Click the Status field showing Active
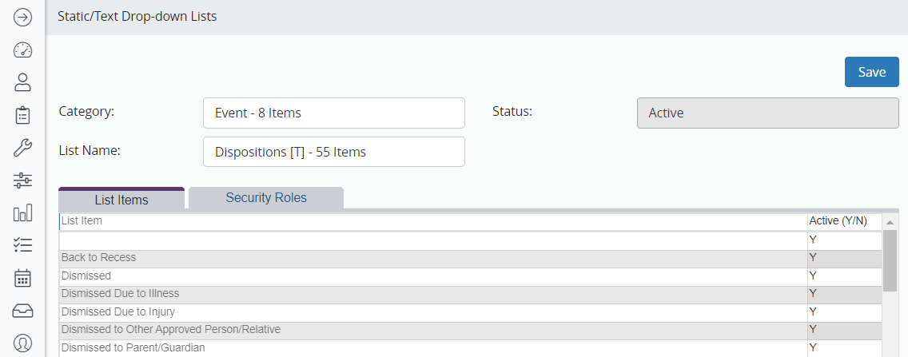 (x=768, y=113)
